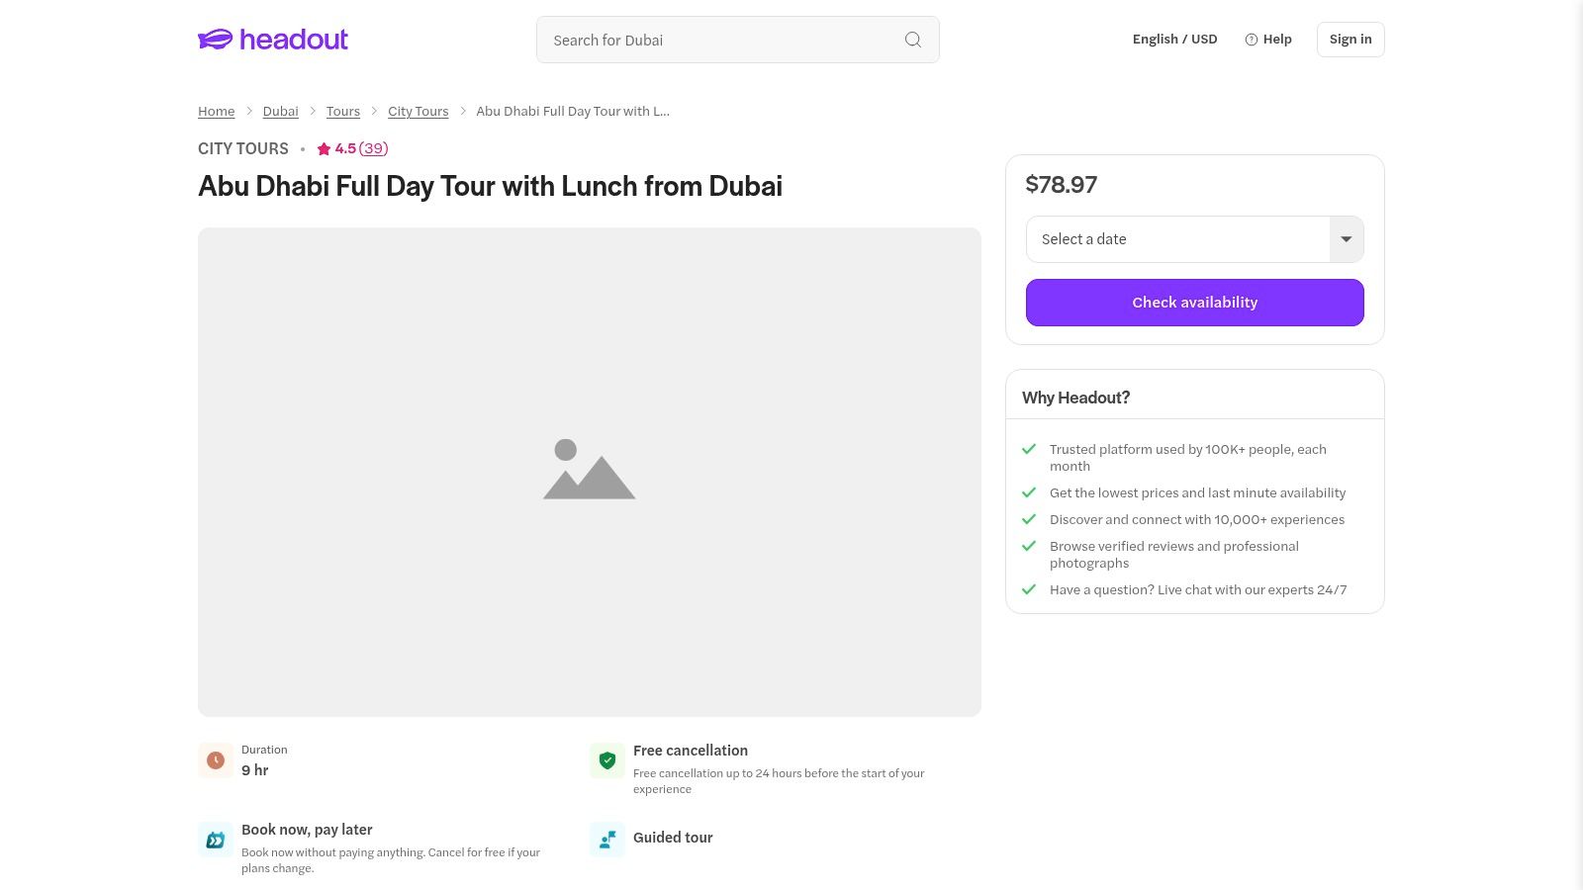Click the star rating icon
The image size is (1583, 890).
[x=324, y=148]
